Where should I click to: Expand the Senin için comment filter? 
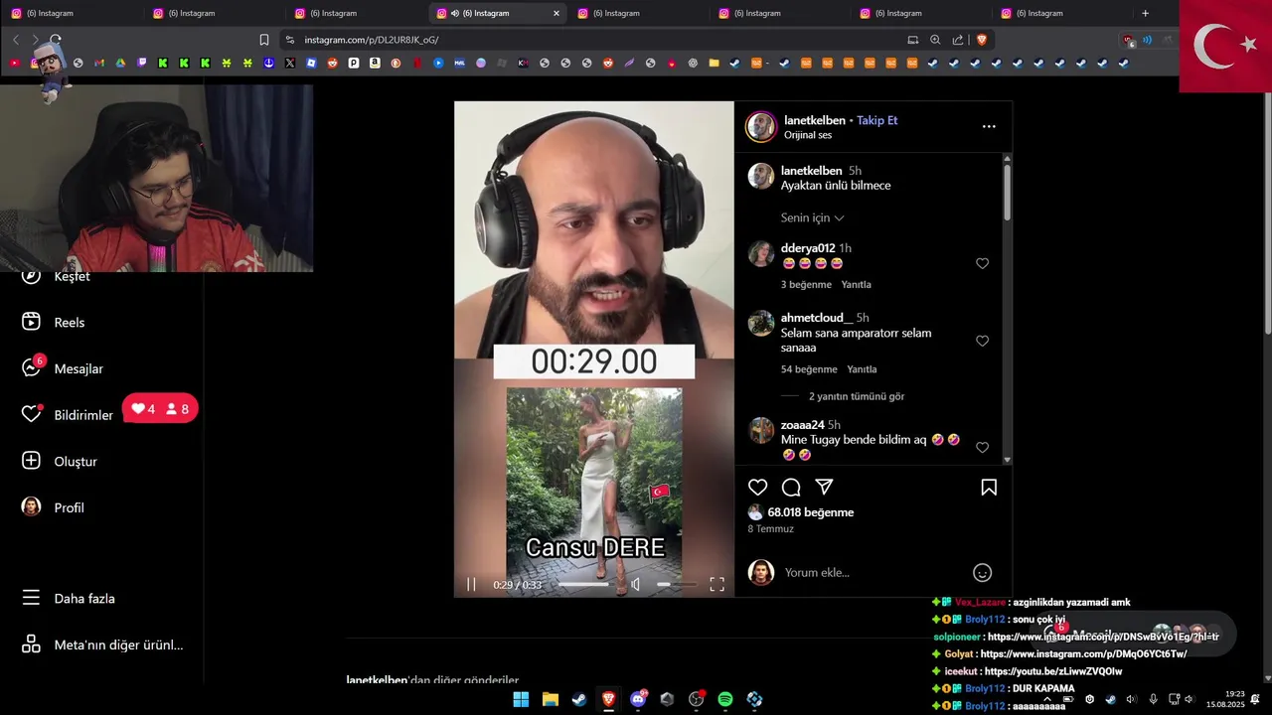click(x=812, y=217)
